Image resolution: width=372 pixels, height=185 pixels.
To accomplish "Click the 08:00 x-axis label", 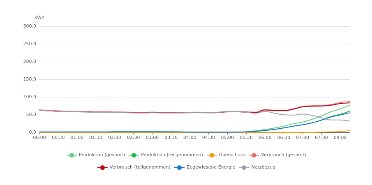I will coord(340,138).
